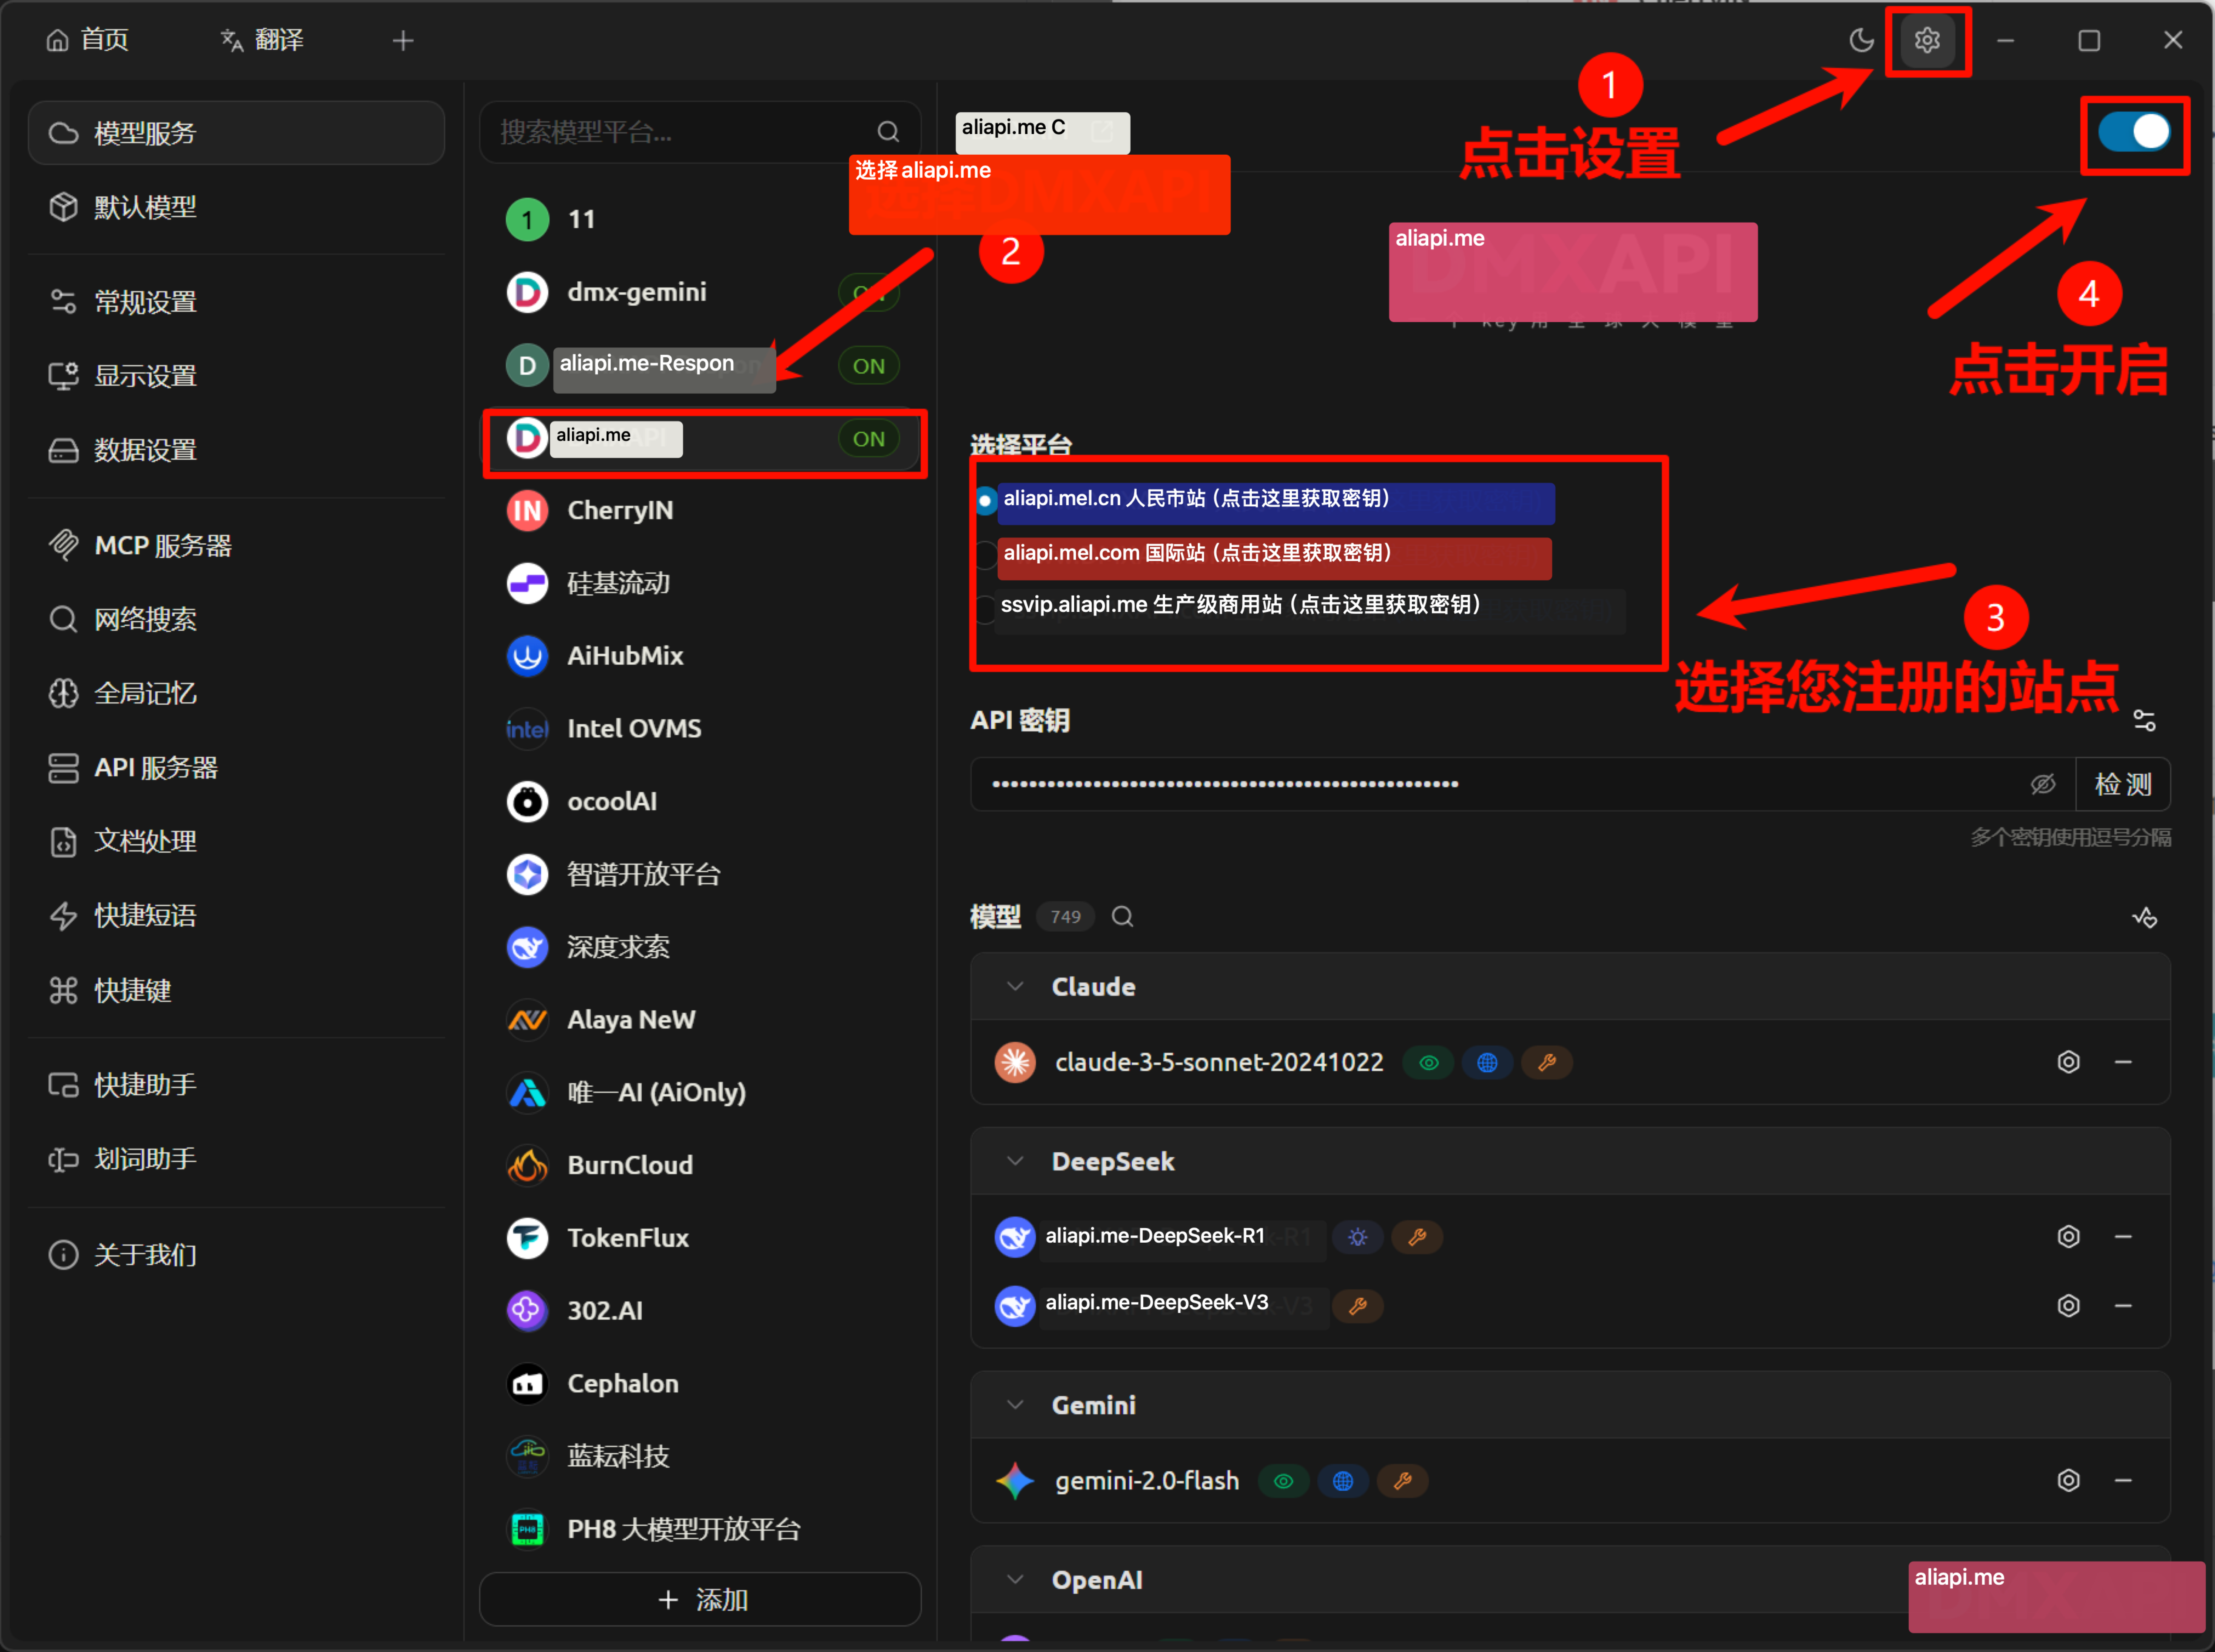This screenshot has width=2215, height=1652.
Task: Click the magnifier in the provider search box
Action: (x=888, y=132)
